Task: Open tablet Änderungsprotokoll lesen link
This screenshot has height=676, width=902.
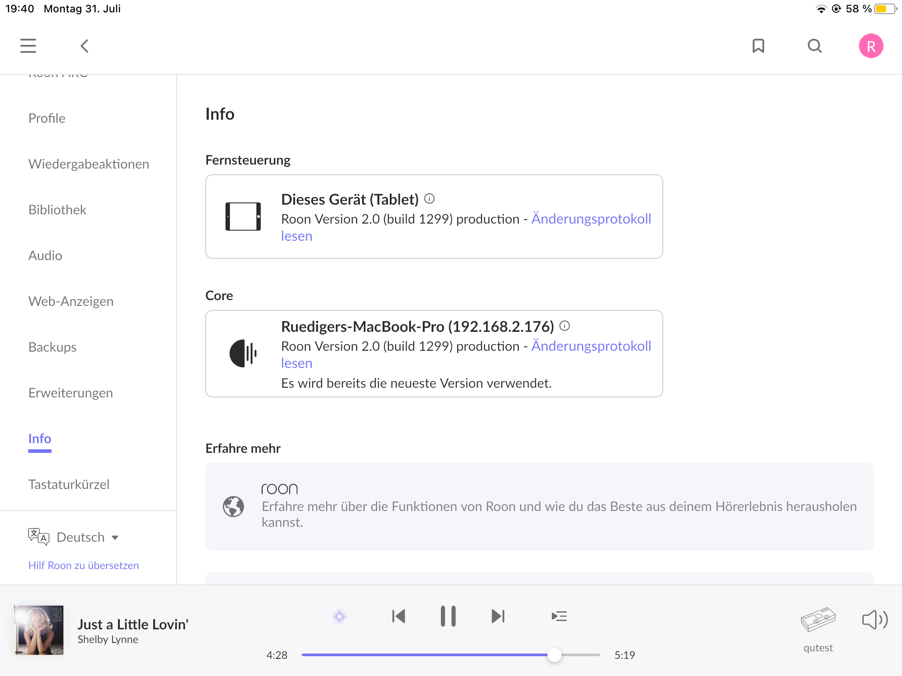Action: pos(591,219)
